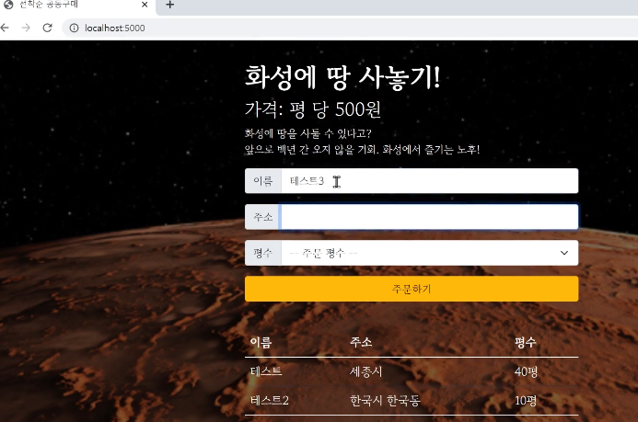Click the 가격: 평 당 500원 text

tap(312, 108)
